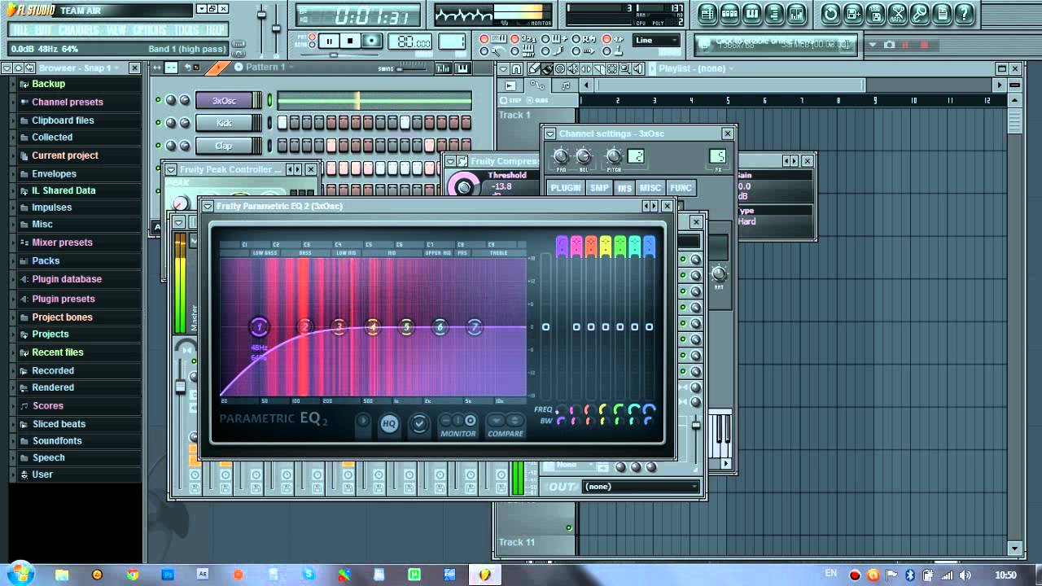
Task: Select EQ band 1 node
Action: pos(259,327)
